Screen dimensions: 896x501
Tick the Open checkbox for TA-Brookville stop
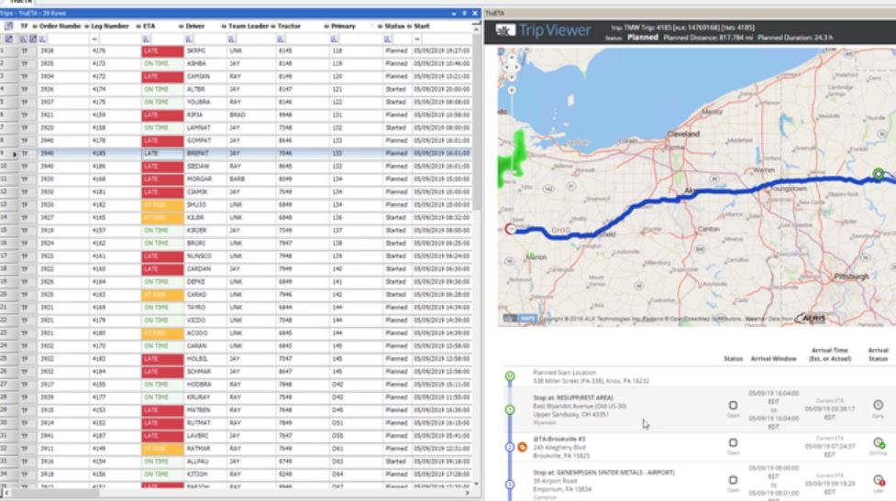pos(733,442)
